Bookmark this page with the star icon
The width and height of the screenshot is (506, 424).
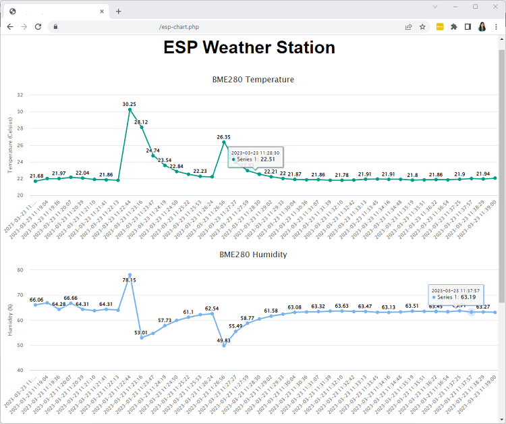422,27
